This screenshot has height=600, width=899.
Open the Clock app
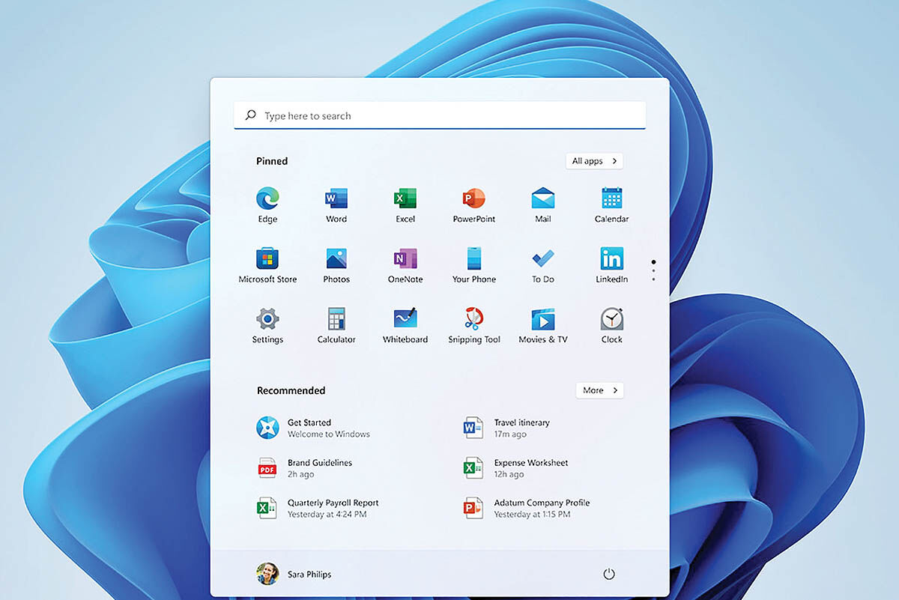[x=612, y=325]
